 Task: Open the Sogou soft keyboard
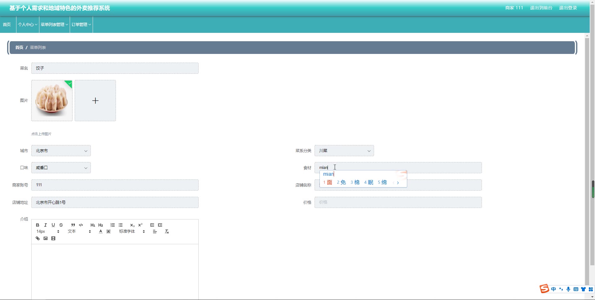pyautogui.click(x=576, y=289)
